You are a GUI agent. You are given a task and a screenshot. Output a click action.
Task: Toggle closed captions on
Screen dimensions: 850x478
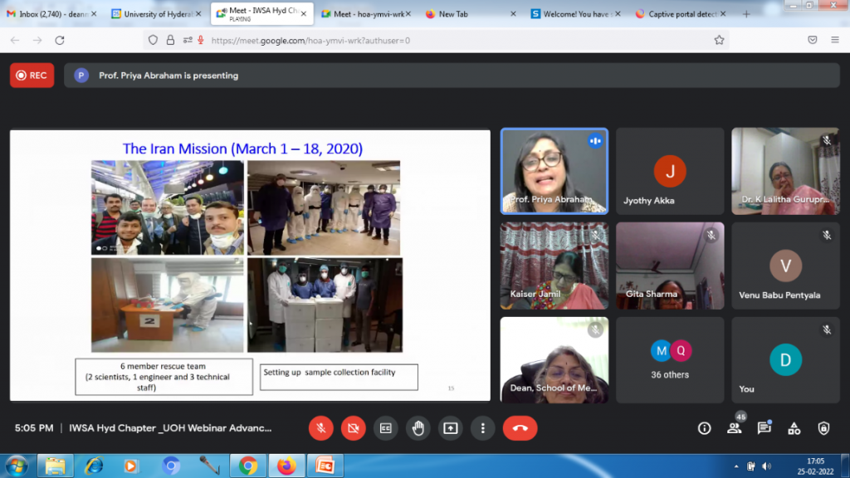[386, 428]
